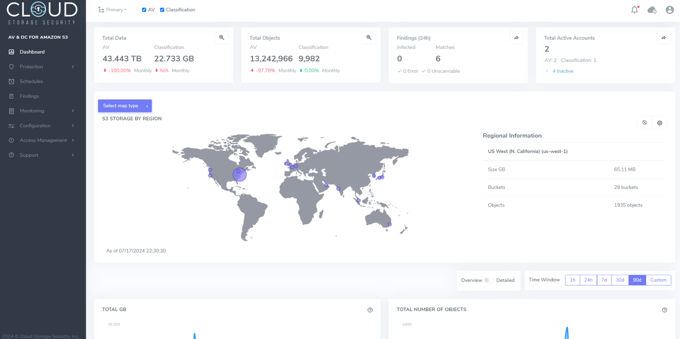The width and height of the screenshot is (680, 339).
Task: Click the Schedules clock icon
Action: [x=11, y=81]
